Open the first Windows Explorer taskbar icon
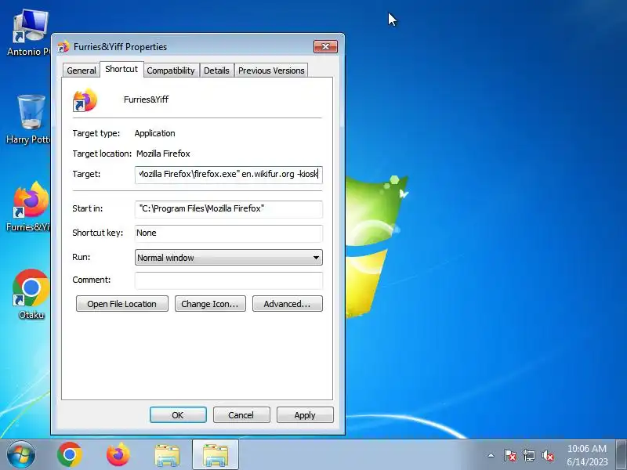The width and height of the screenshot is (627, 470). coord(167,455)
